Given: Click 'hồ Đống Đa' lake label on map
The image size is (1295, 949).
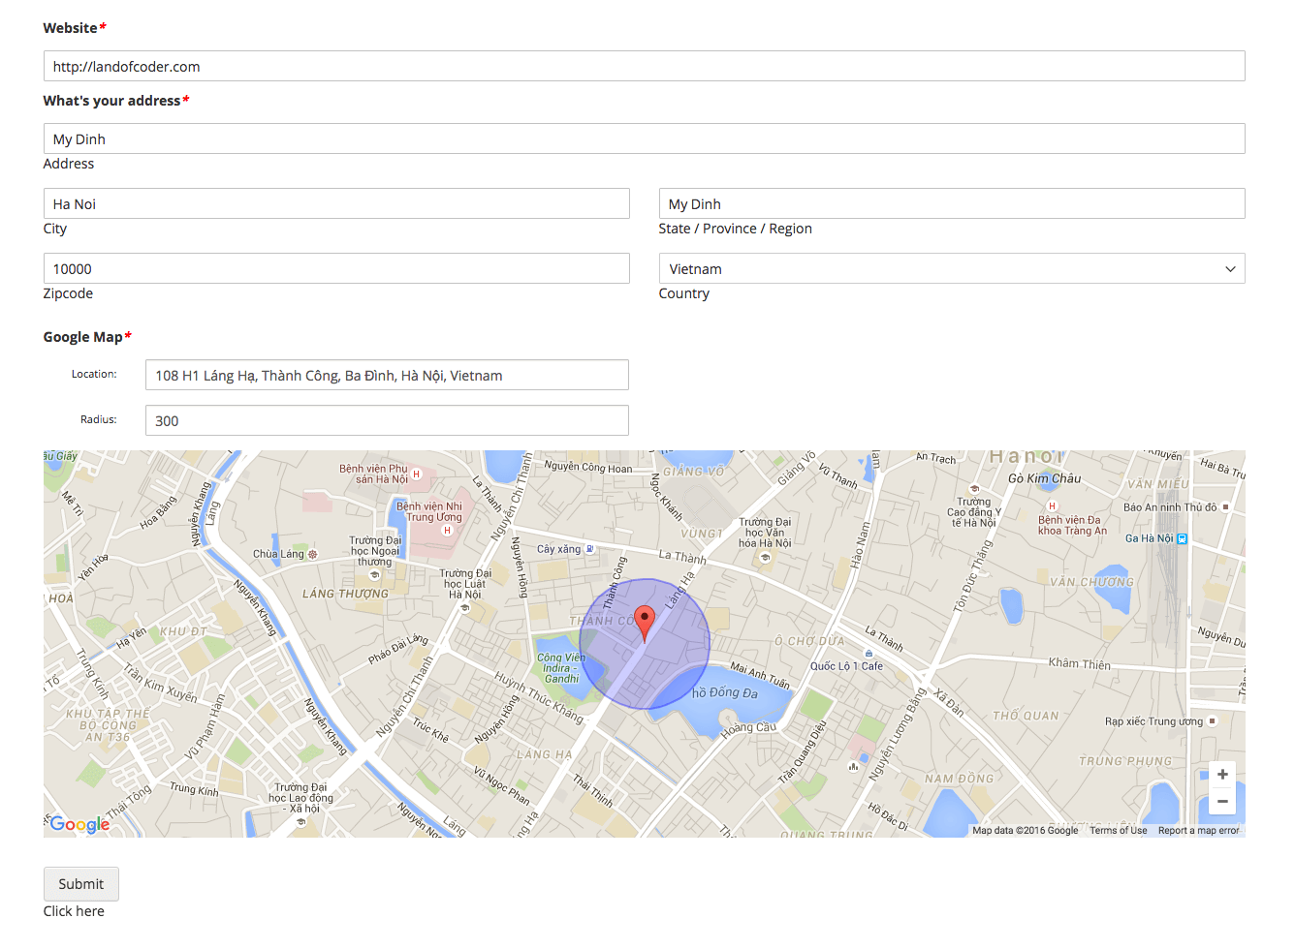Looking at the screenshot, I should coord(725,692).
